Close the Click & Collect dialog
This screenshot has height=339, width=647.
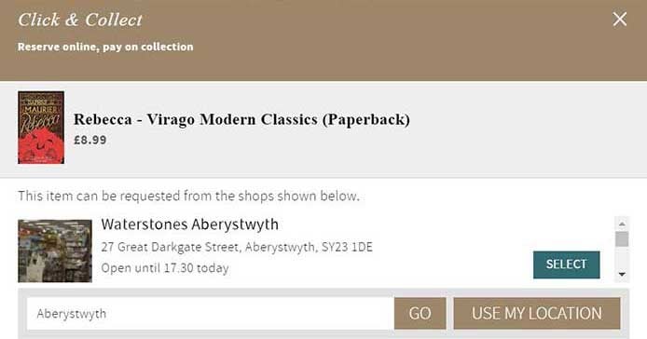point(620,19)
